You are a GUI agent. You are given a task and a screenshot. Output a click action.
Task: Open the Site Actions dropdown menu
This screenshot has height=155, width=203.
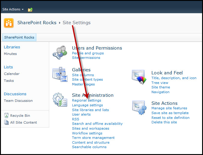point(13,9)
